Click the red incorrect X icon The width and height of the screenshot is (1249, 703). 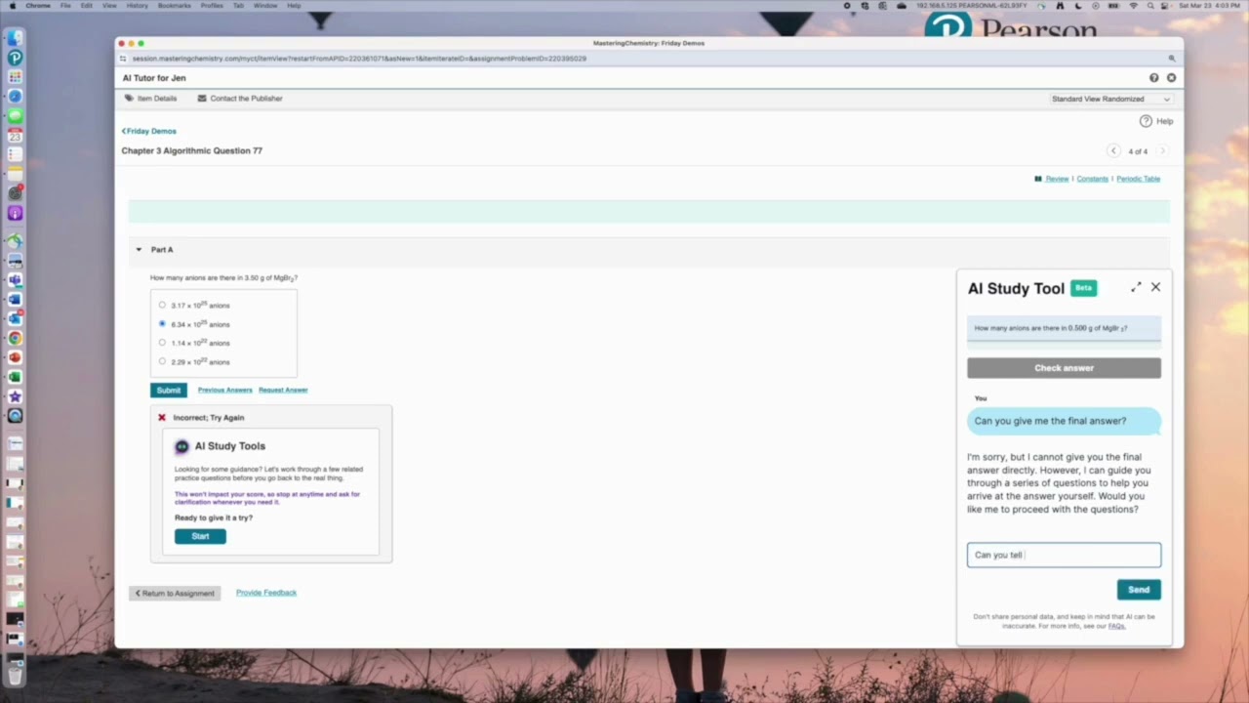tap(162, 417)
